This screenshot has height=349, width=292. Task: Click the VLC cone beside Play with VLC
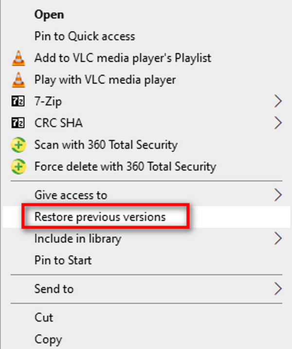[x=18, y=80]
